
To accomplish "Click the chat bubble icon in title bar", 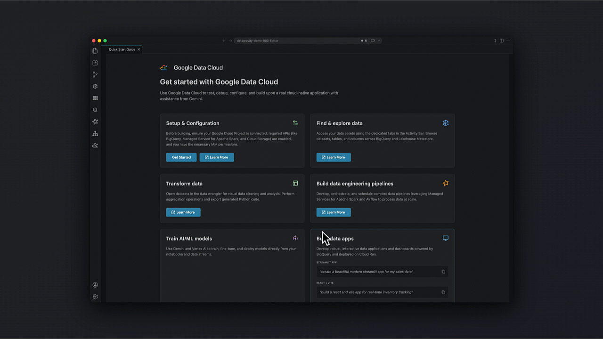I will tap(373, 40).
